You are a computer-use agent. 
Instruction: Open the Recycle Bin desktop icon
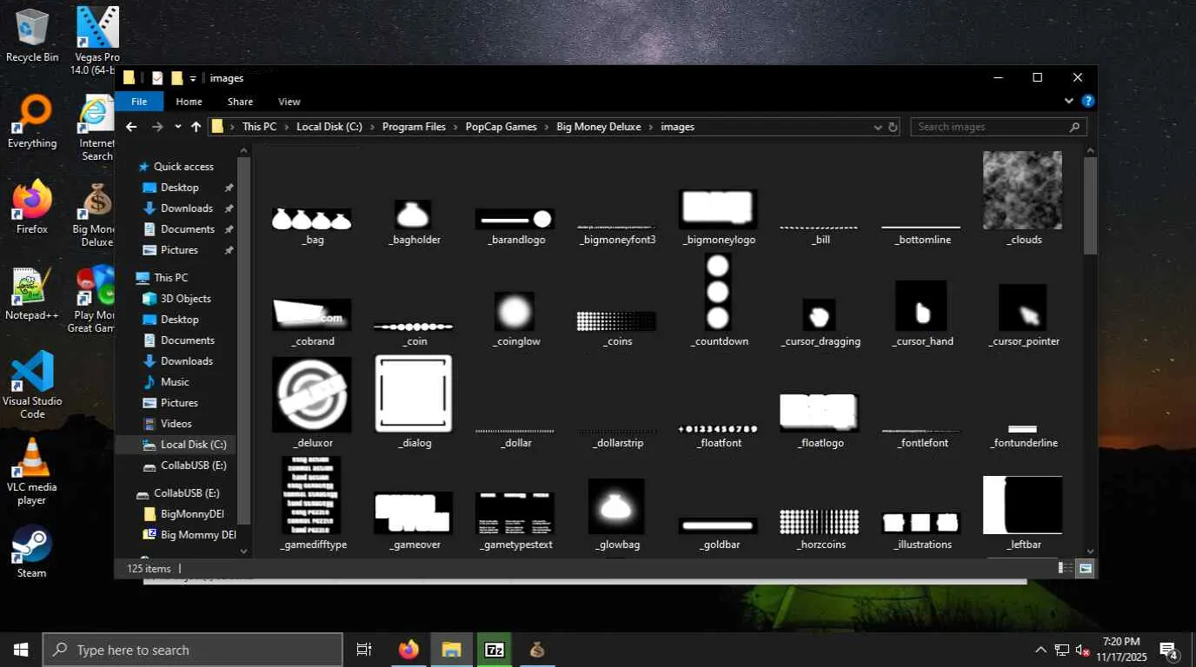pyautogui.click(x=32, y=36)
